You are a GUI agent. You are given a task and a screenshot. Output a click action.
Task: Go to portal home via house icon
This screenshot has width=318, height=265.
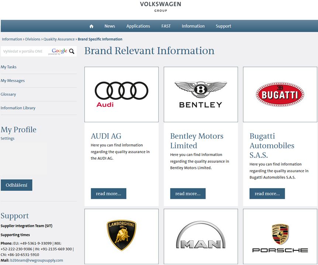tap(91, 26)
